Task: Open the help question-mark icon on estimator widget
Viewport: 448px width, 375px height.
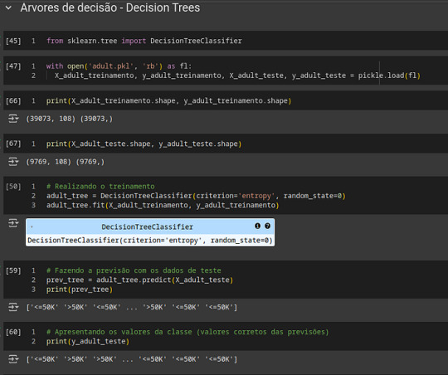Action: pos(267,226)
